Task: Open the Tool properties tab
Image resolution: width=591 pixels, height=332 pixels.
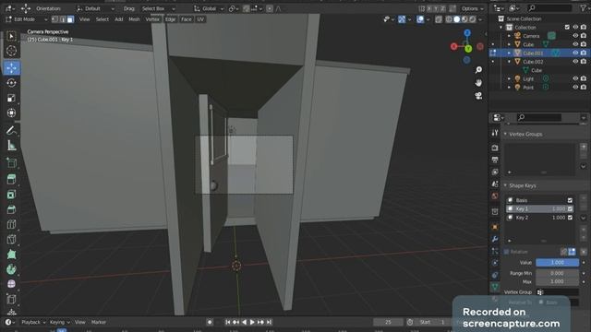Action: (495, 133)
